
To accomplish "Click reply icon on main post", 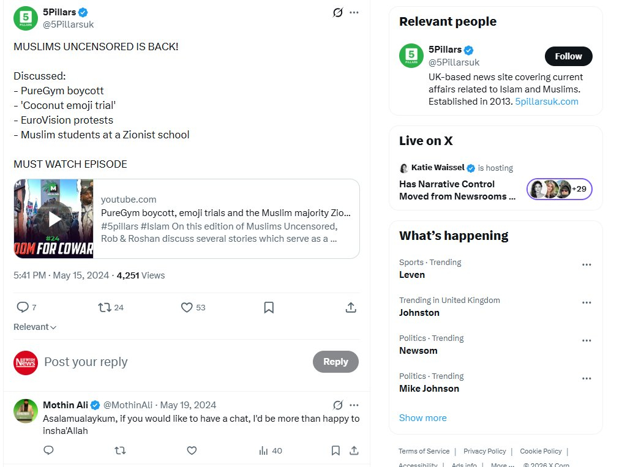I will point(23,307).
